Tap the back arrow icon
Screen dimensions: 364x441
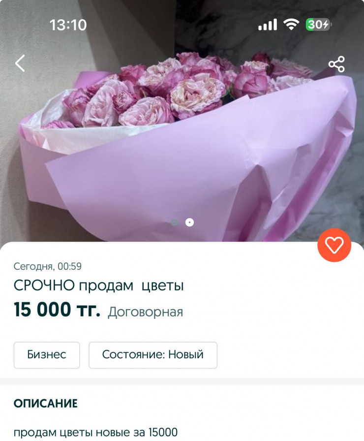tap(20, 63)
